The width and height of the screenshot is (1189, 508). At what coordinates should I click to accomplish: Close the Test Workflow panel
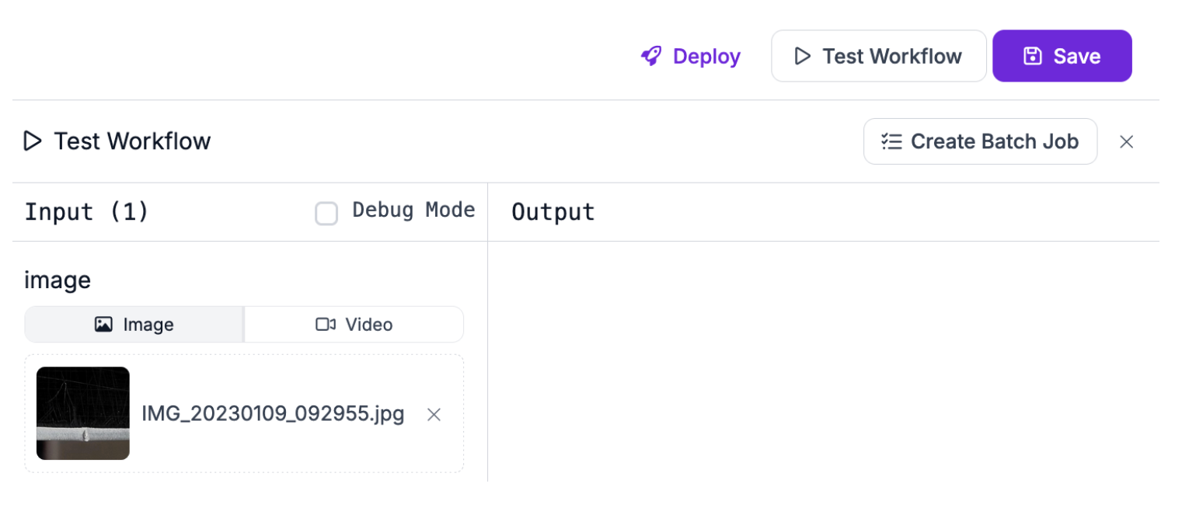pyautogui.click(x=1126, y=141)
